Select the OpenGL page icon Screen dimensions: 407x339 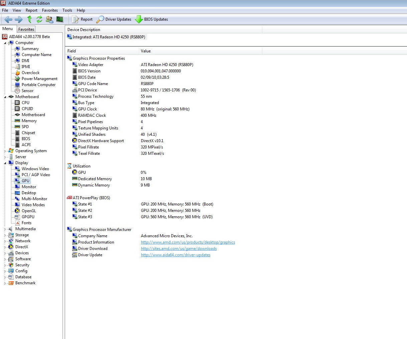[x=17, y=211]
